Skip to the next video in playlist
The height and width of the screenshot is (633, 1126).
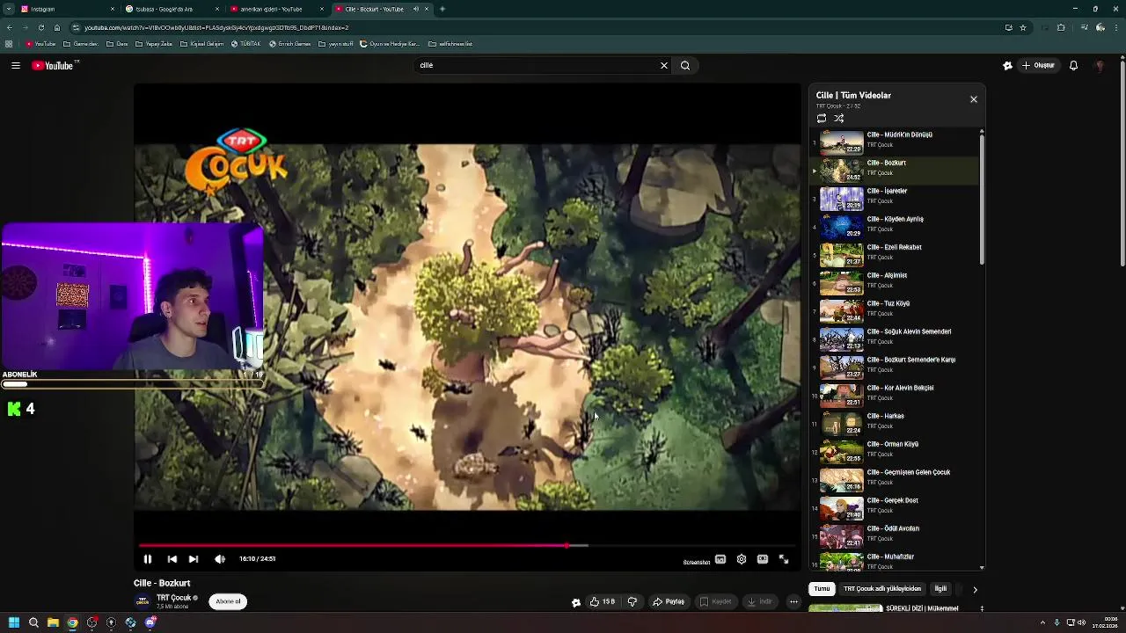pos(194,559)
